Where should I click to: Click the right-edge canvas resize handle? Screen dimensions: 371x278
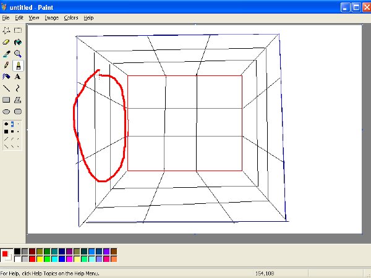coord(362,129)
